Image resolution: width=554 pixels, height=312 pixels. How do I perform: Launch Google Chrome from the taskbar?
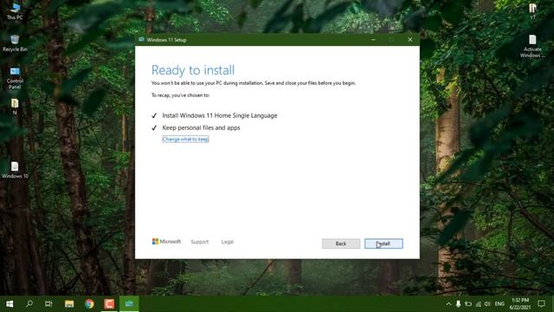pos(89,304)
